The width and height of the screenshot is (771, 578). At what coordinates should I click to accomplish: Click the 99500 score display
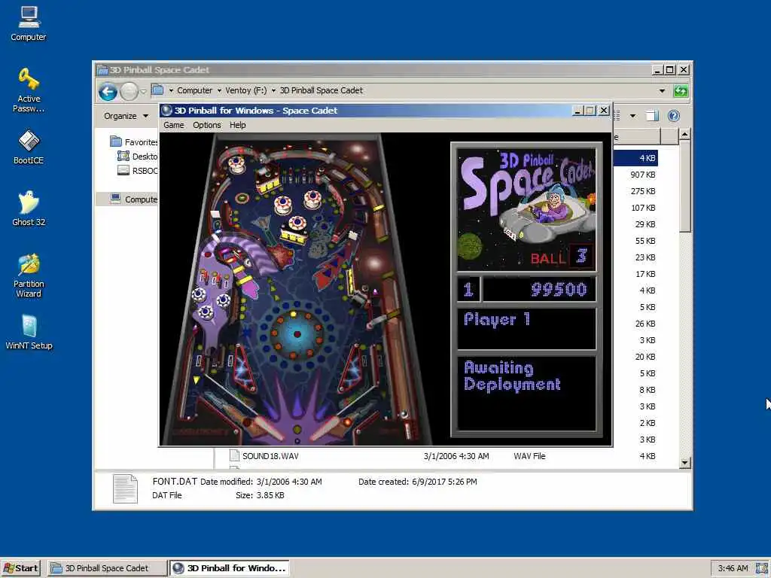point(539,289)
